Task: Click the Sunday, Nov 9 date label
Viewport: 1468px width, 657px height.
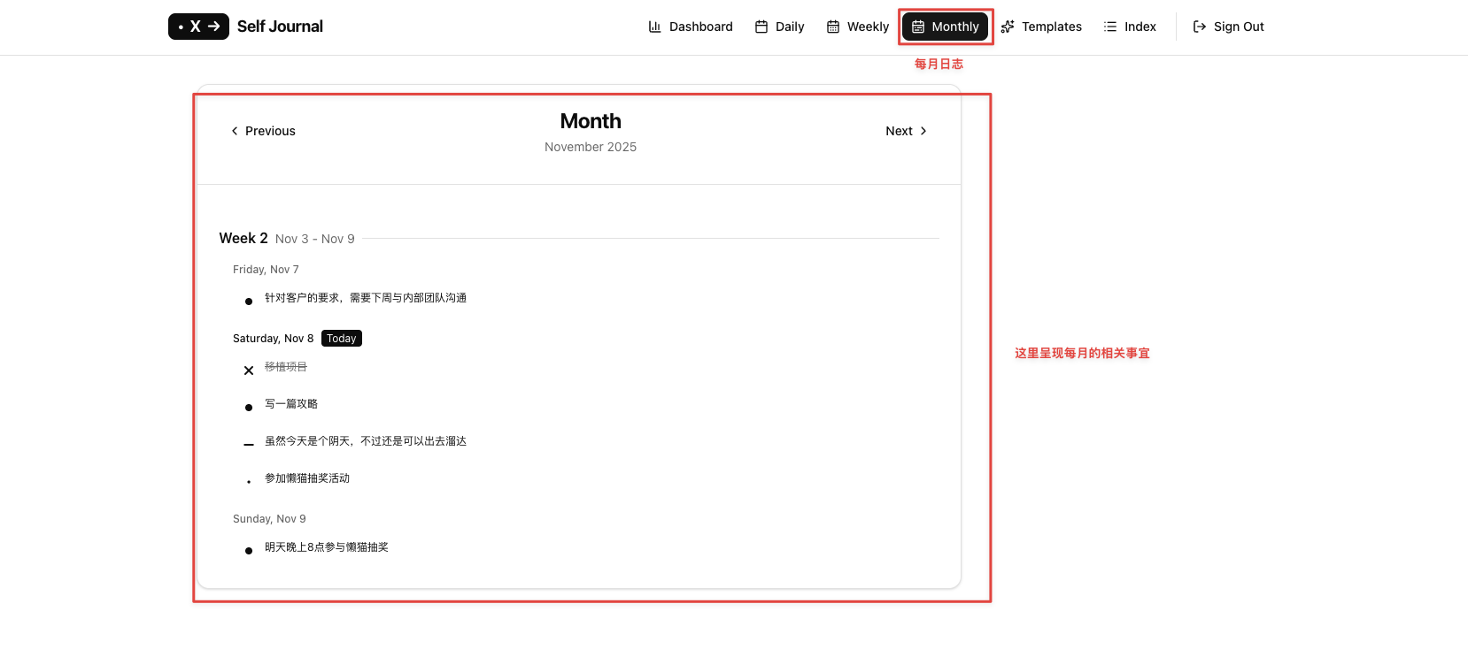Action: click(x=269, y=519)
